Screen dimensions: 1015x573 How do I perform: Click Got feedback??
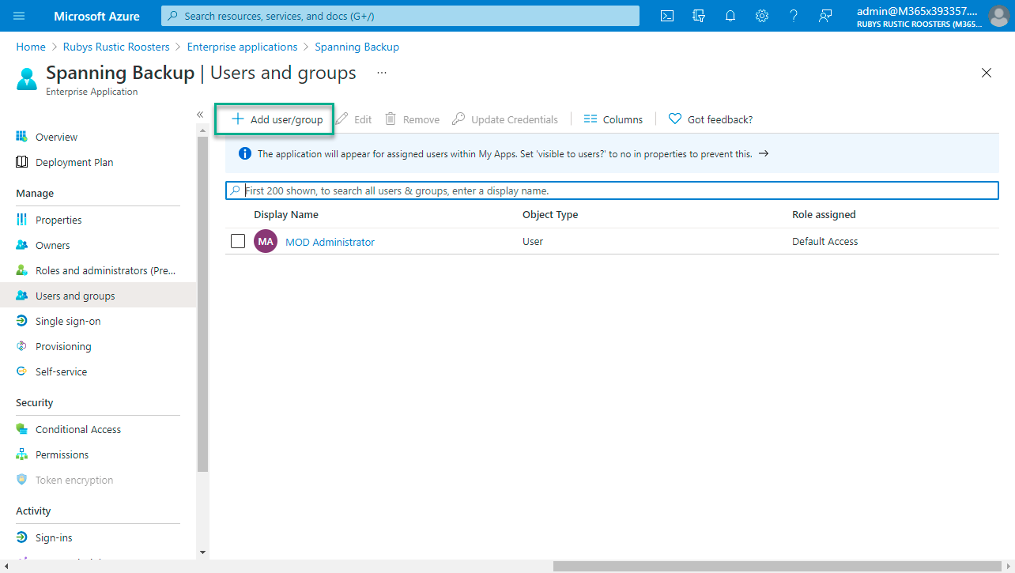(x=711, y=119)
